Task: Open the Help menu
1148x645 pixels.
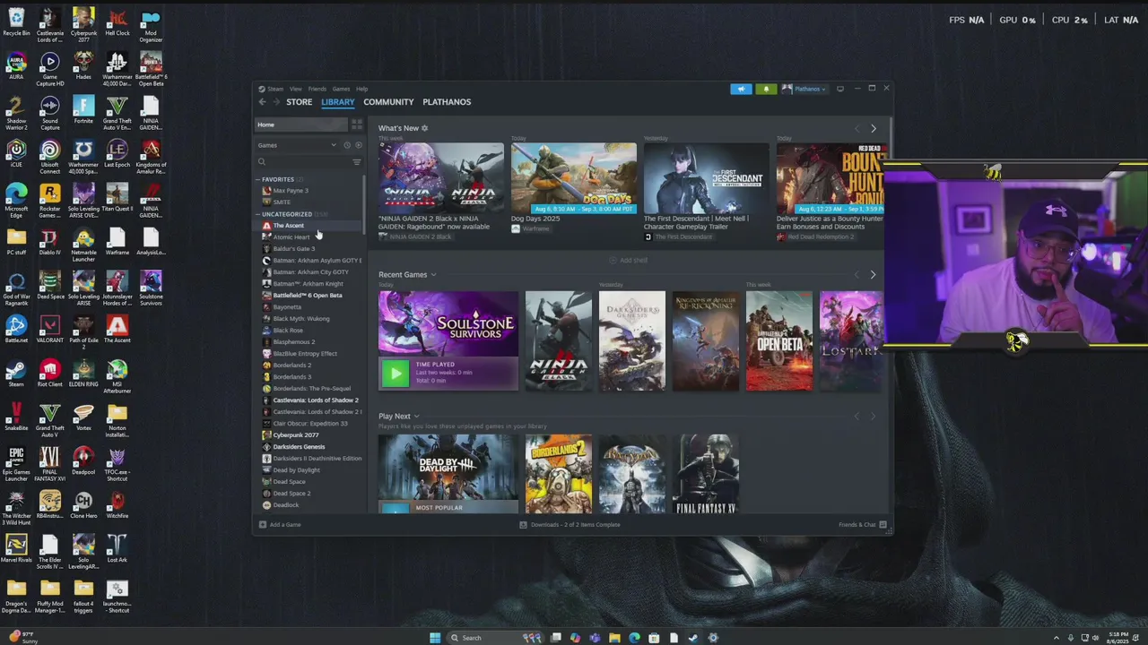Action: click(361, 89)
